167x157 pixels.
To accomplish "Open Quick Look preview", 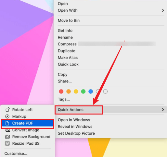I will tap(68, 64).
